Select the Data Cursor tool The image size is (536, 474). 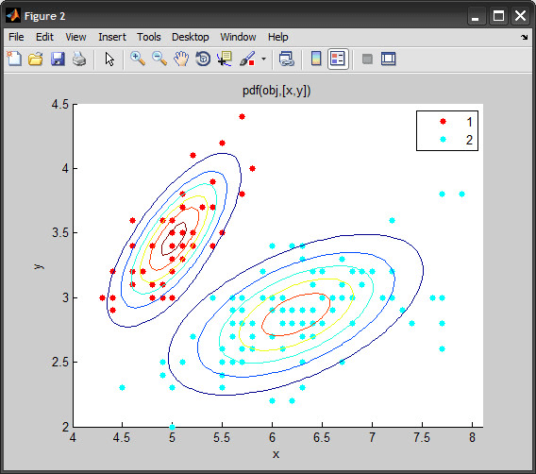pyautogui.click(x=225, y=59)
